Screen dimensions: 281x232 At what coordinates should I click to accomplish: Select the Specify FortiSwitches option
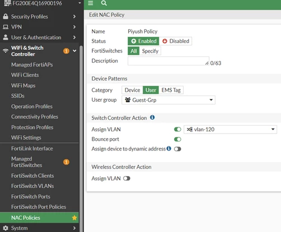pyautogui.click(x=150, y=51)
